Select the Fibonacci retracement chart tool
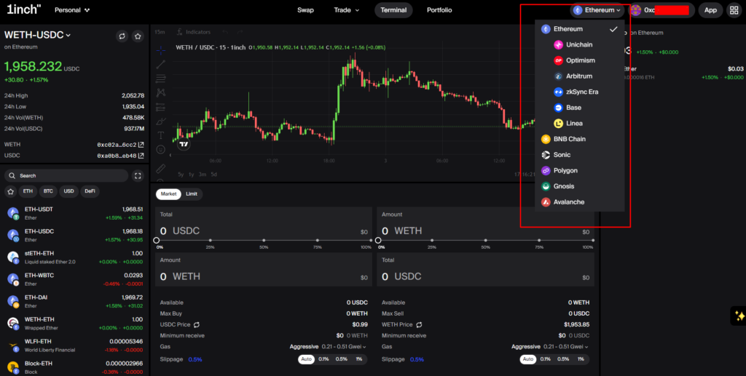Screen dimensions: 746x376 pos(161,79)
